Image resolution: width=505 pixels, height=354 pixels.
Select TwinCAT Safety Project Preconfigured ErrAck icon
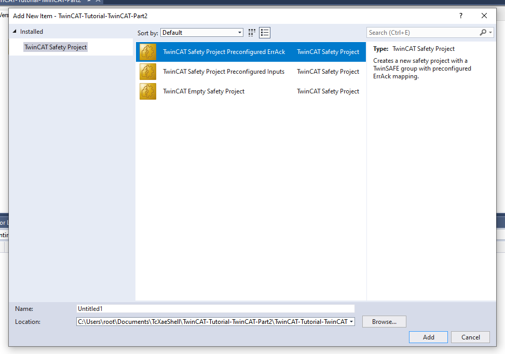pyautogui.click(x=148, y=52)
